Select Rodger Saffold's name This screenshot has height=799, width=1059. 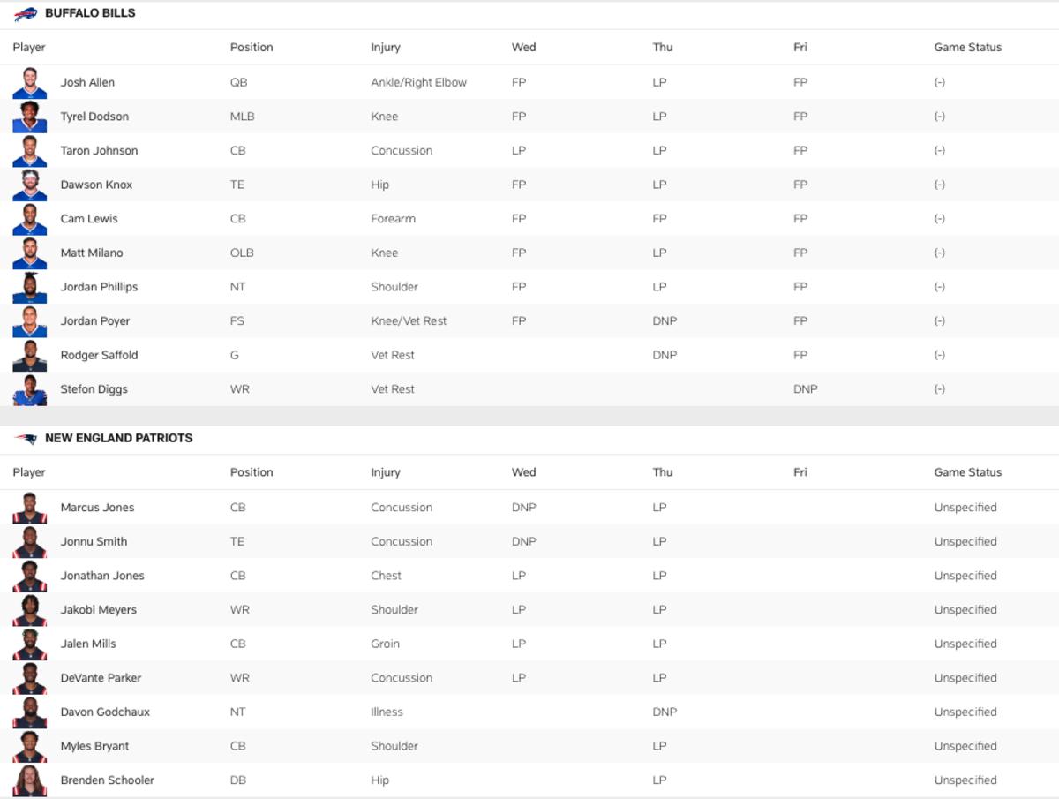[x=99, y=356]
